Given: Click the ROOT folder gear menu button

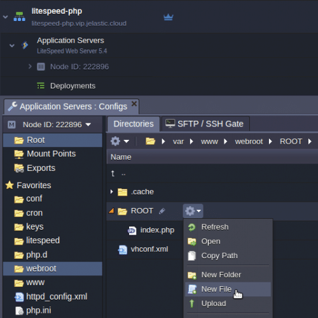Looking at the screenshot, I should (x=193, y=211).
